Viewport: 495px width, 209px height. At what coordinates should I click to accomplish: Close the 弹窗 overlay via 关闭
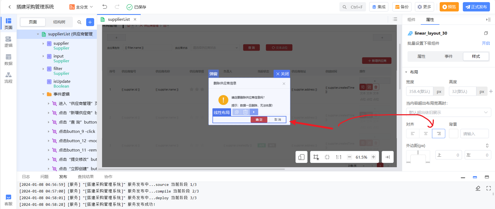[282, 74]
